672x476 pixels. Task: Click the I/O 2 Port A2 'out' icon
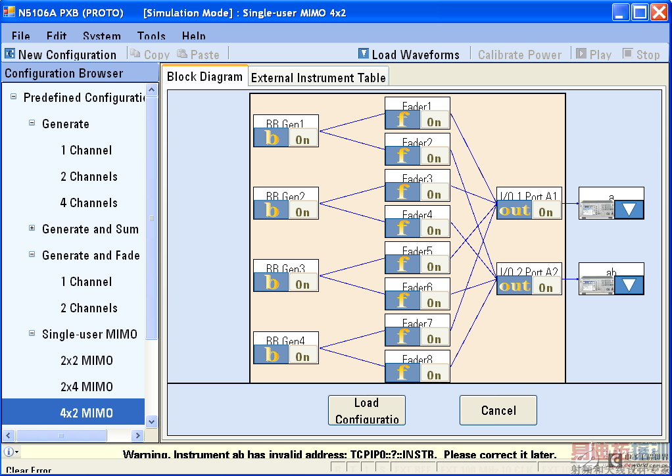514,286
